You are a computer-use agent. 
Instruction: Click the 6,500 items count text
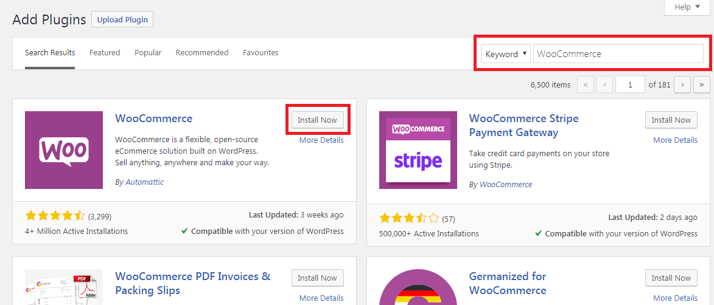[550, 84]
